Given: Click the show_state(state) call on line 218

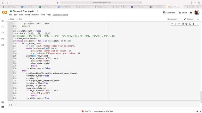Looking at the screenshot, I should (27, 38).
